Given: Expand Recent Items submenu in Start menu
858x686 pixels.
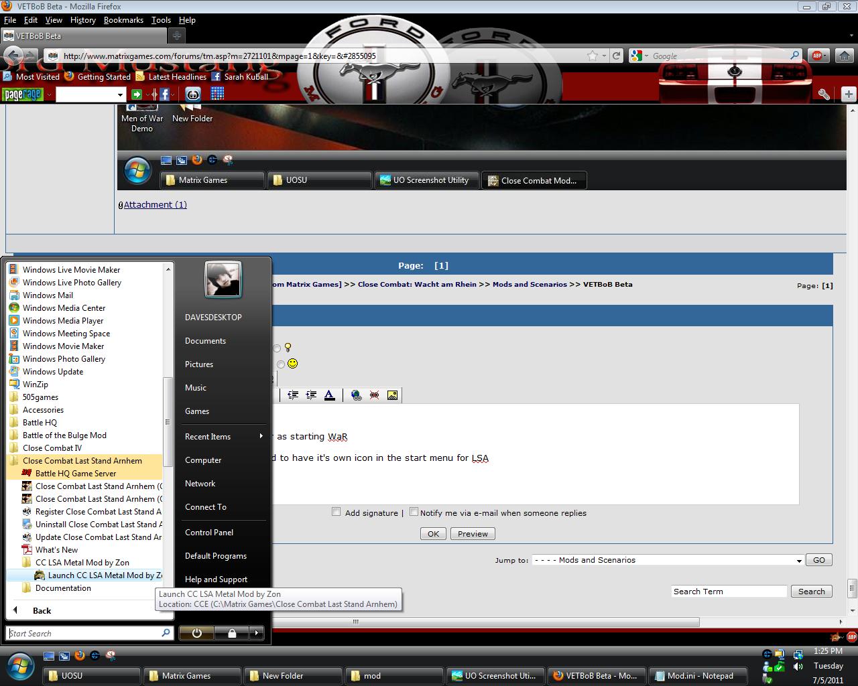Looking at the screenshot, I should pyautogui.click(x=224, y=436).
